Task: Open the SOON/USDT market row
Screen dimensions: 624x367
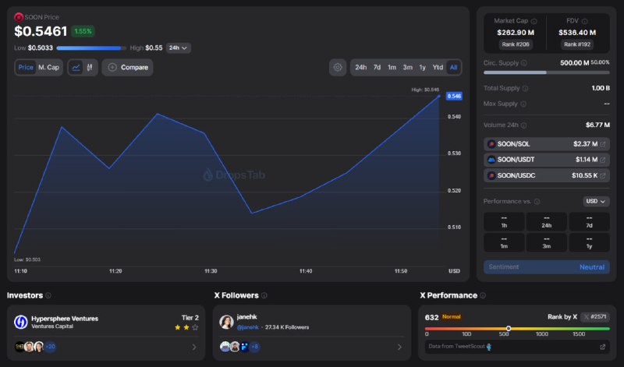Action: point(547,160)
